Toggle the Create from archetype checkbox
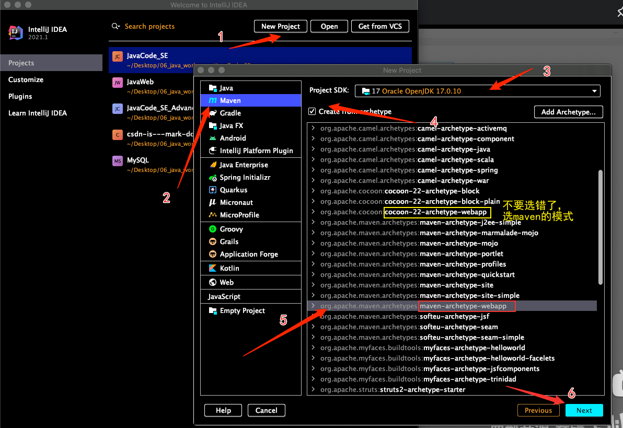The height and width of the screenshot is (428, 623). pyautogui.click(x=312, y=111)
